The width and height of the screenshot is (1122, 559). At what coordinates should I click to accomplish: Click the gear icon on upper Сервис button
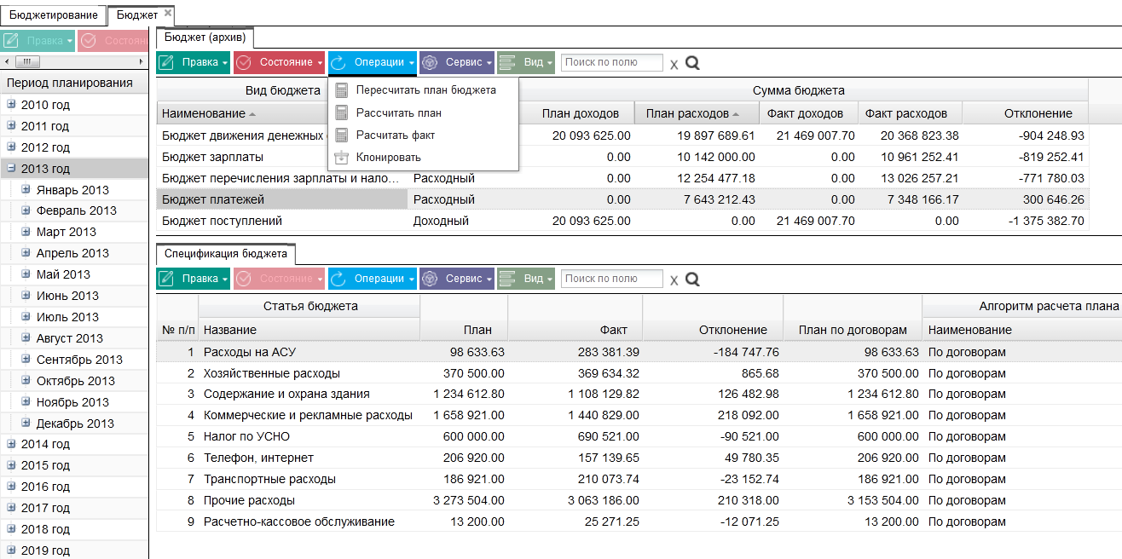430,62
